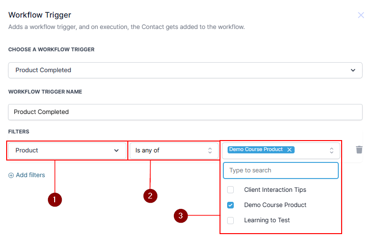Delete the Product filter with trash icon
Screen dimensions: 373x236
click(359, 150)
